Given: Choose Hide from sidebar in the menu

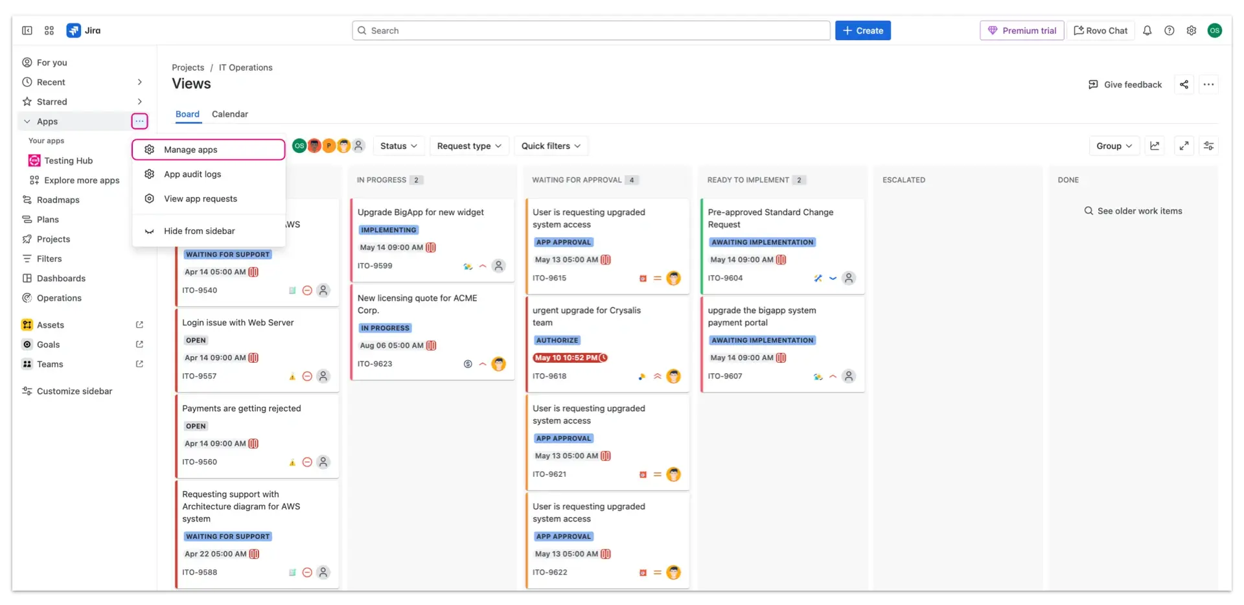Looking at the screenshot, I should [x=199, y=231].
